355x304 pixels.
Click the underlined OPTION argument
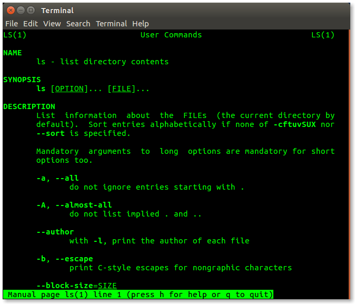(70, 89)
